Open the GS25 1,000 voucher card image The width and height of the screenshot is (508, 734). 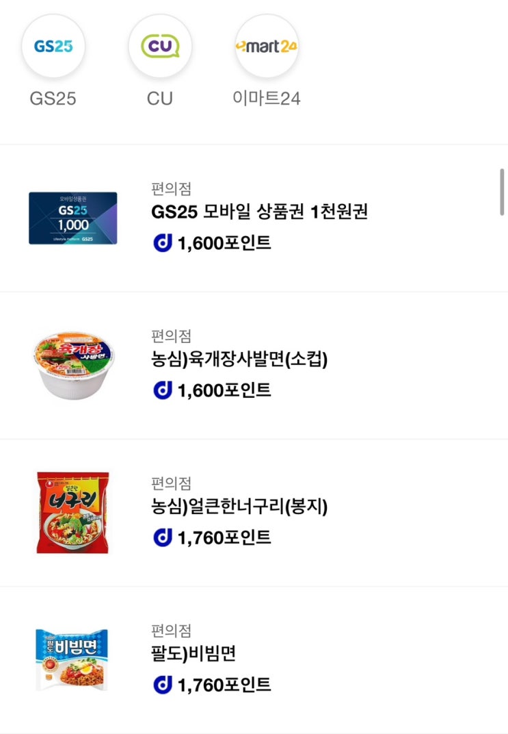click(x=73, y=218)
